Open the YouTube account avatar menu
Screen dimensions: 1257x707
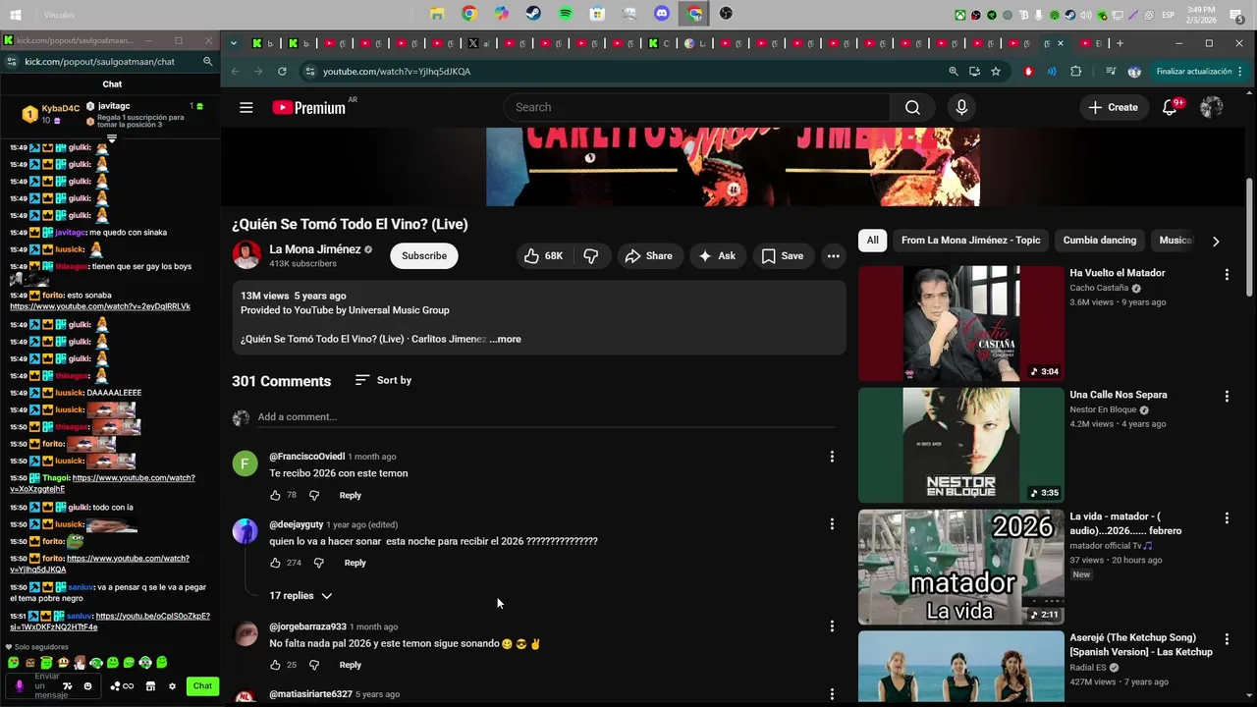[x=1212, y=108]
